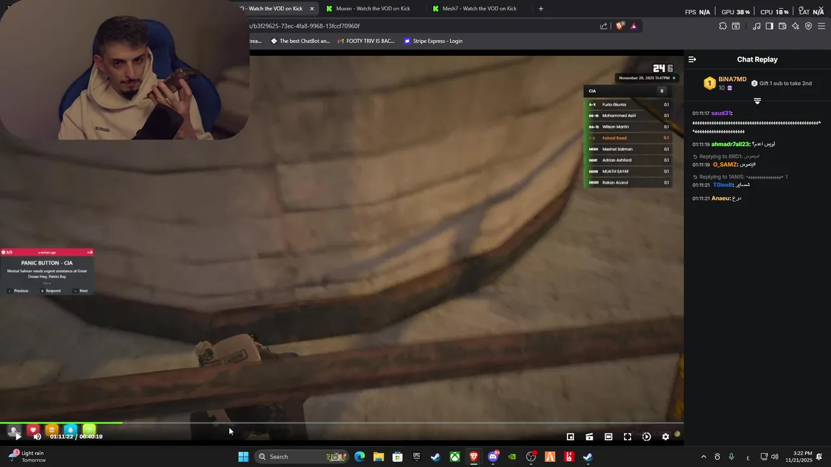Screen dimensions: 831x467
Task: Expand the gift leaderboard chevron
Action: point(757,101)
